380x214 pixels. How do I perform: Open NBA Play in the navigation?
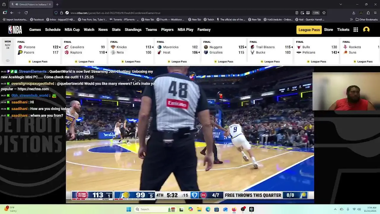coord(186,30)
